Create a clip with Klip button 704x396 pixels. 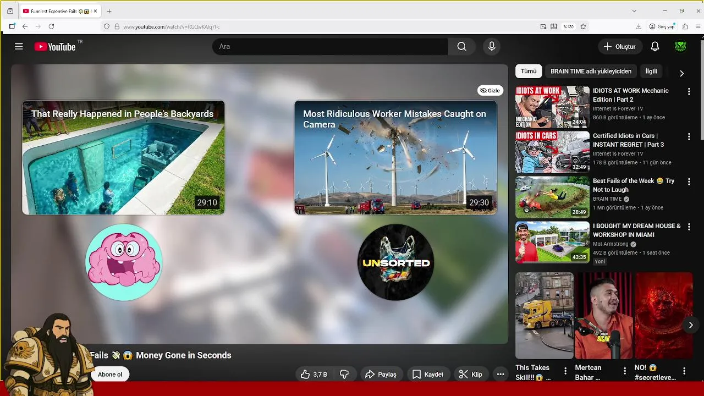(471, 375)
